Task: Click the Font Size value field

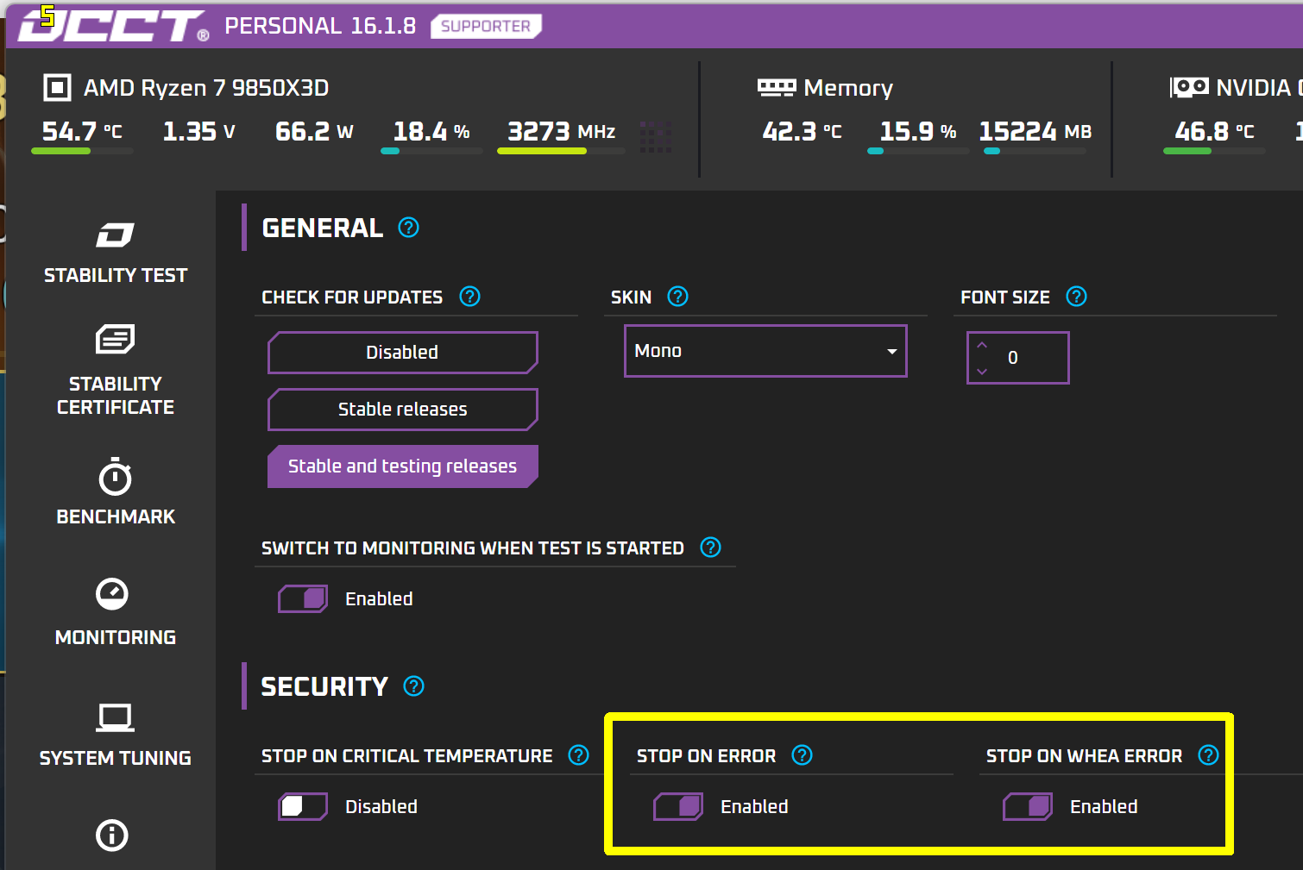Action: pos(1018,358)
